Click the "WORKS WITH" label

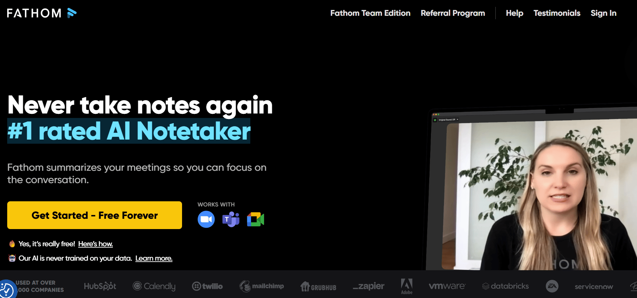[x=216, y=204]
